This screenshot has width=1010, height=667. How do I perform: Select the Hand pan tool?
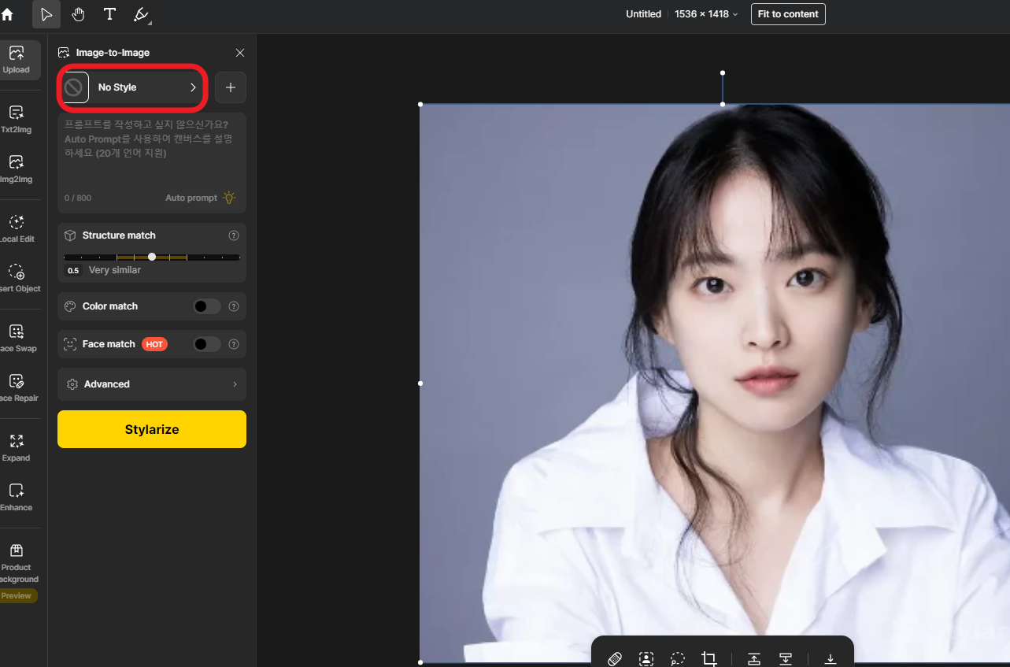[78, 13]
